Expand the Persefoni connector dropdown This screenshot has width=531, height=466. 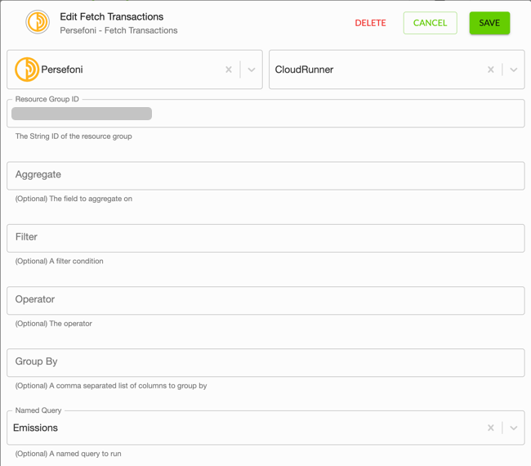[252, 69]
